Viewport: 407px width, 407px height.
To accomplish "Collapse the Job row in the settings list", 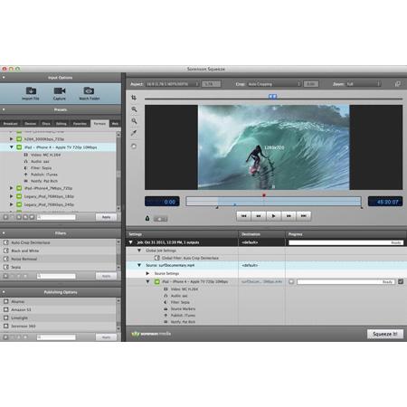I will [x=131, y=242].
